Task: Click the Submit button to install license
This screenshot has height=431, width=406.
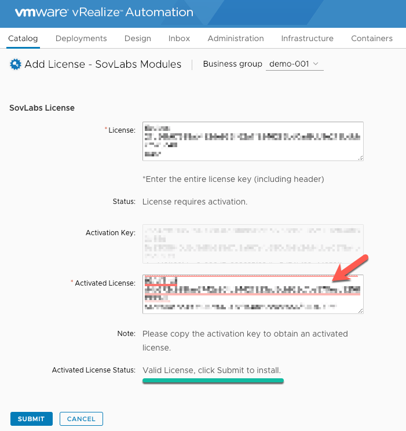Action: (x=31, y=419)
